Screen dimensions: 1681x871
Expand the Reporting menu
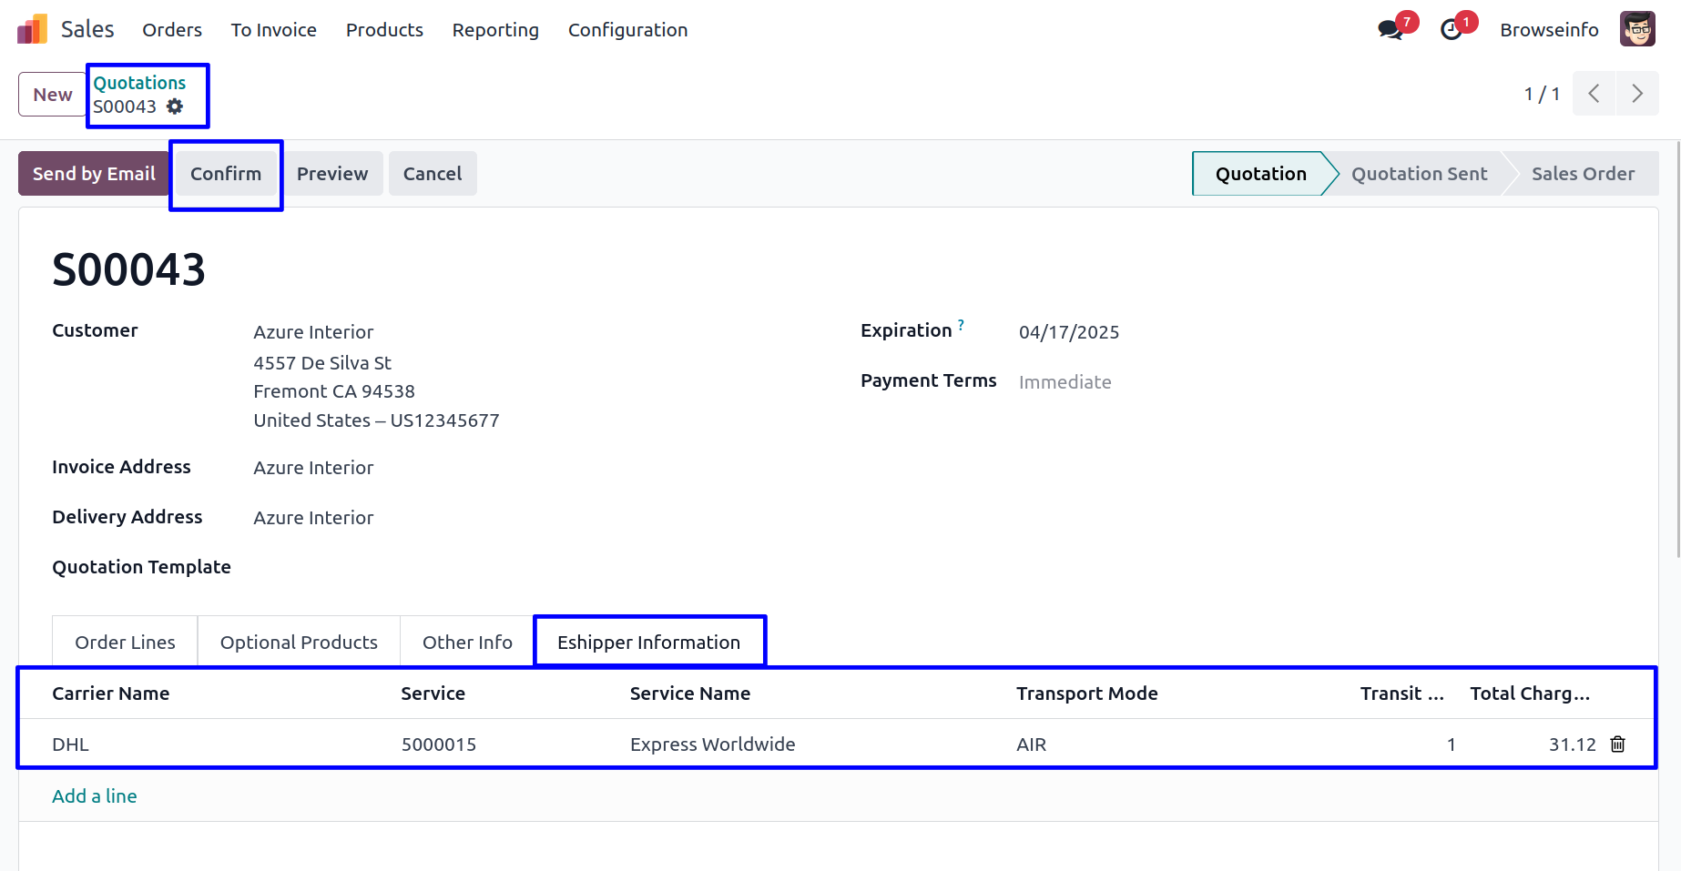pos(495,30)
